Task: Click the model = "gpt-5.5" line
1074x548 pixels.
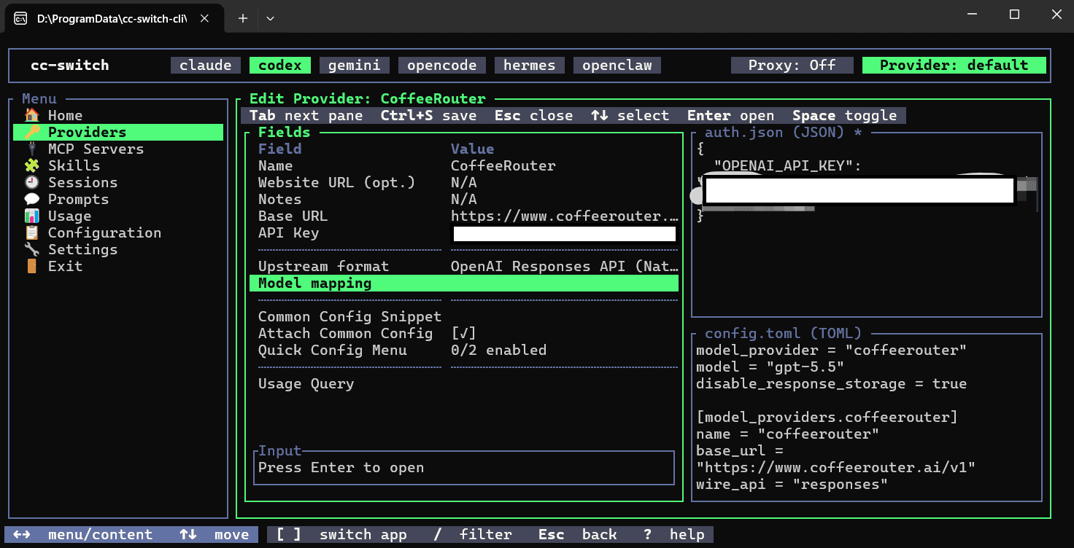Action: (770, 367)
